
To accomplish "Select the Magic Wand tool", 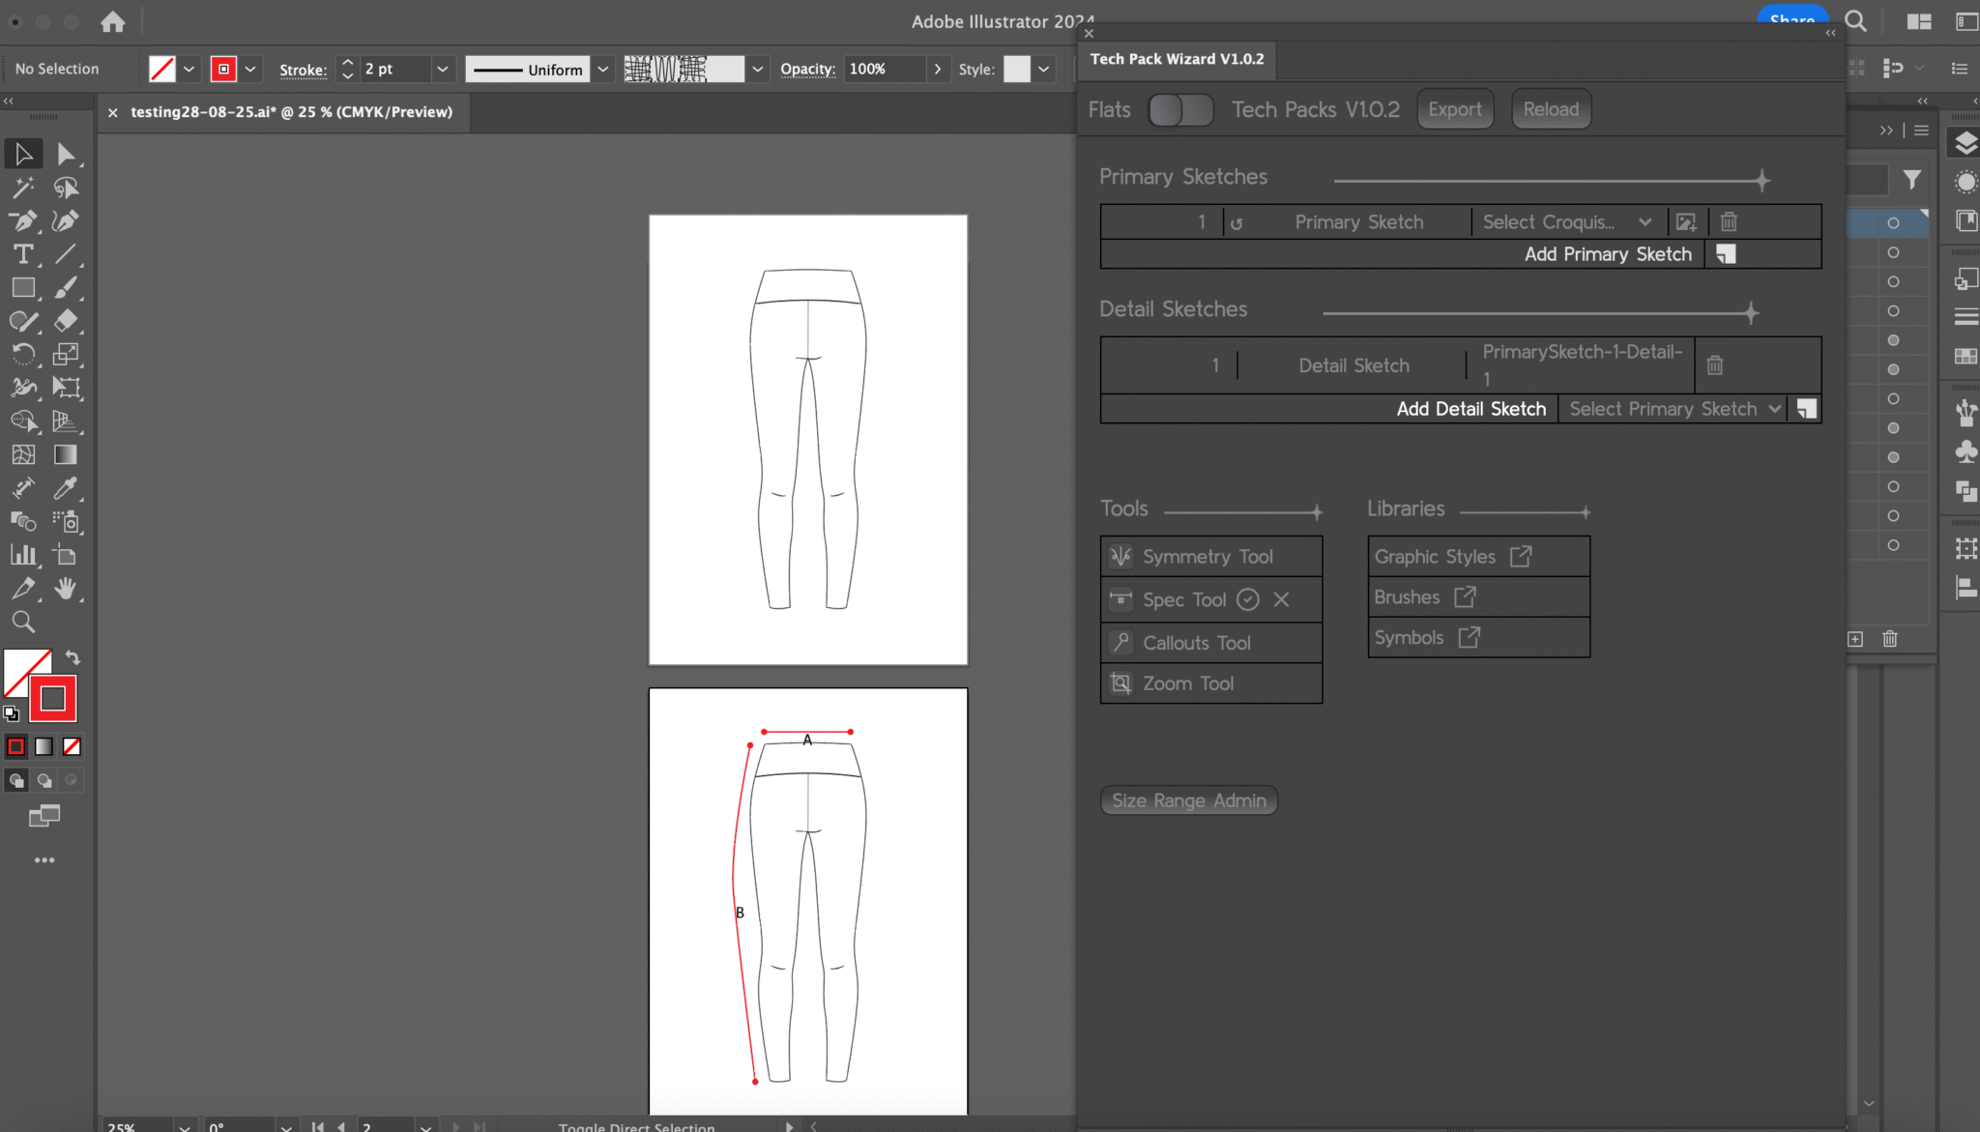I will click(23, 188).
